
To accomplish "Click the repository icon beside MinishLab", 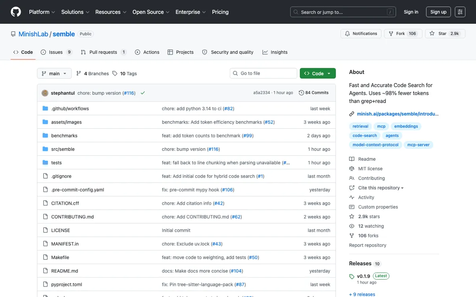I will tap(13, 34).
